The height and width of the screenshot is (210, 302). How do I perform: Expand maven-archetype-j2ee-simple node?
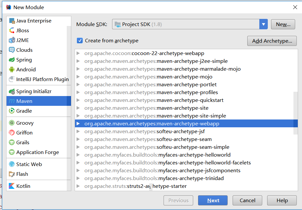click(x=78, y=61)
